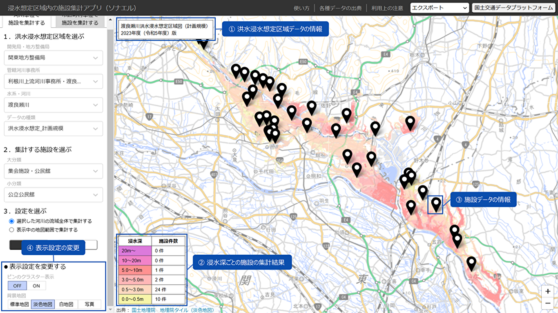Open the エクスポート dropdown in header
The image size is (558, 313).
click(x=440, y=8)
